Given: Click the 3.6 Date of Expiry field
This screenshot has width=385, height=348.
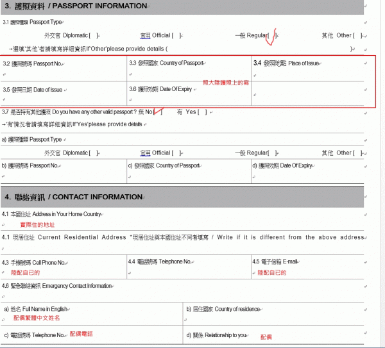Looking at the screenshot, I should coord(188,97).
